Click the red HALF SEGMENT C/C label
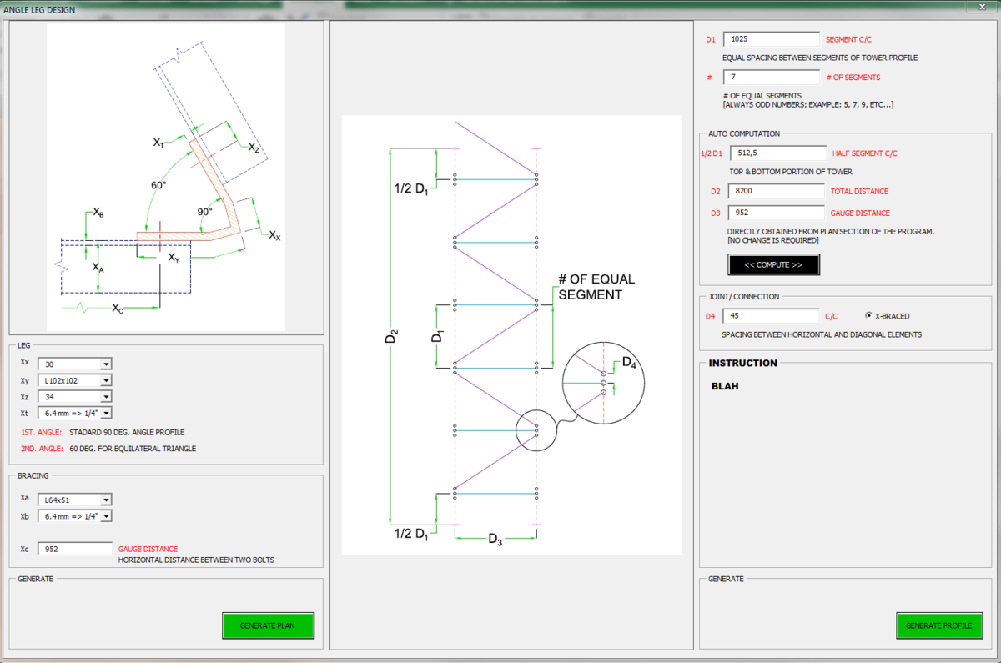The width and height of the screenshot is (1001, 663). [865, 153]
